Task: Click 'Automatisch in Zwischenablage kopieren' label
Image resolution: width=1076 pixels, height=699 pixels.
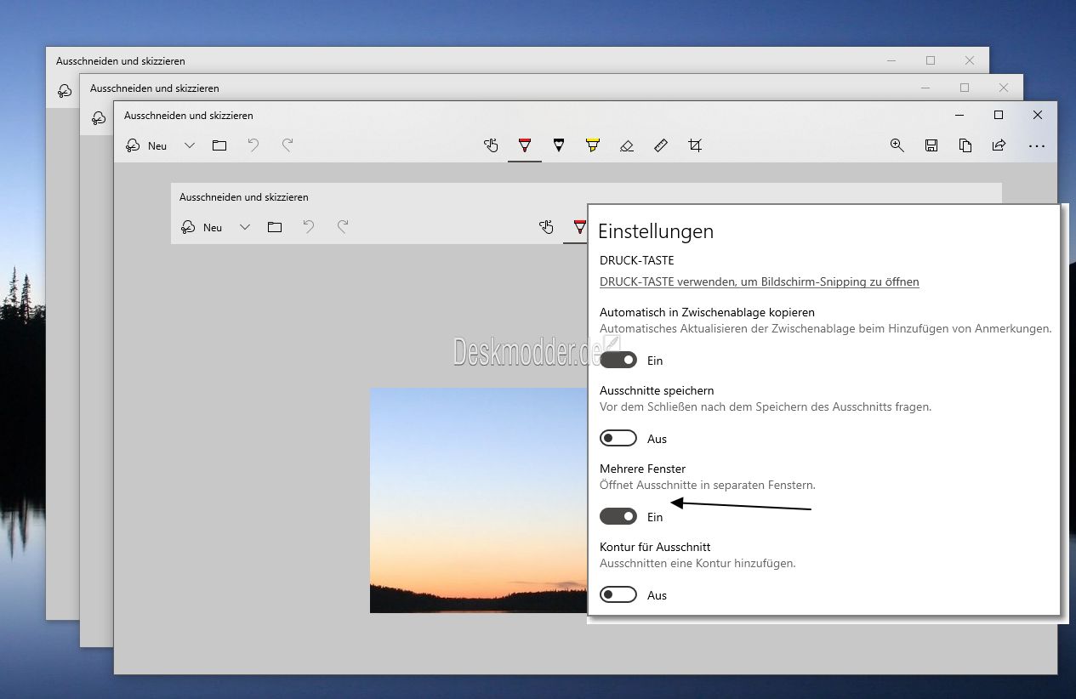Action: point(707,312)
